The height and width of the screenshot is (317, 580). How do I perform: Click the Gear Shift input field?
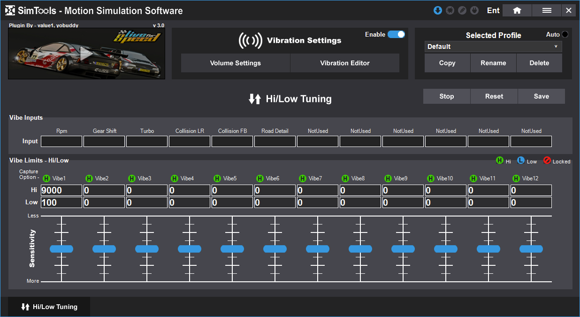[x=104, y=141]
